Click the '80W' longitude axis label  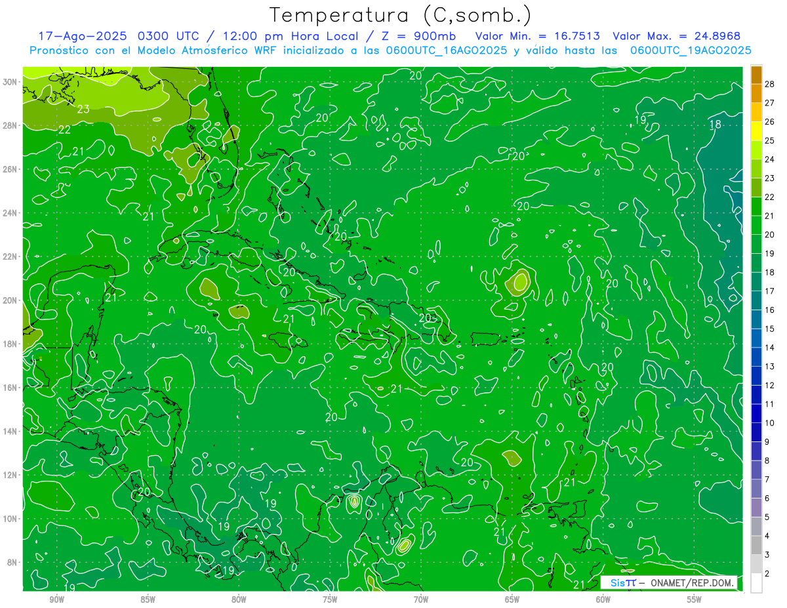[x=239, y=599]
